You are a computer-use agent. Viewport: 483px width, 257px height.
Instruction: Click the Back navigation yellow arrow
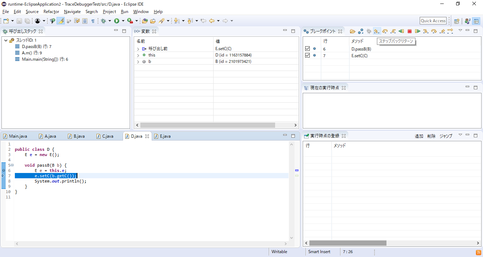click(212, 21)
